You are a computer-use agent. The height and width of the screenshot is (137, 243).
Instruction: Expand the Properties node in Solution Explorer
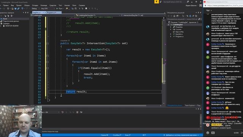pos(171,27)
